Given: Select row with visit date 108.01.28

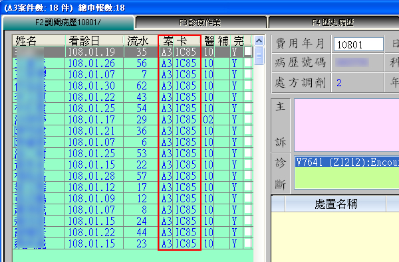Looking at the screenshot, I should coord(132,176).
